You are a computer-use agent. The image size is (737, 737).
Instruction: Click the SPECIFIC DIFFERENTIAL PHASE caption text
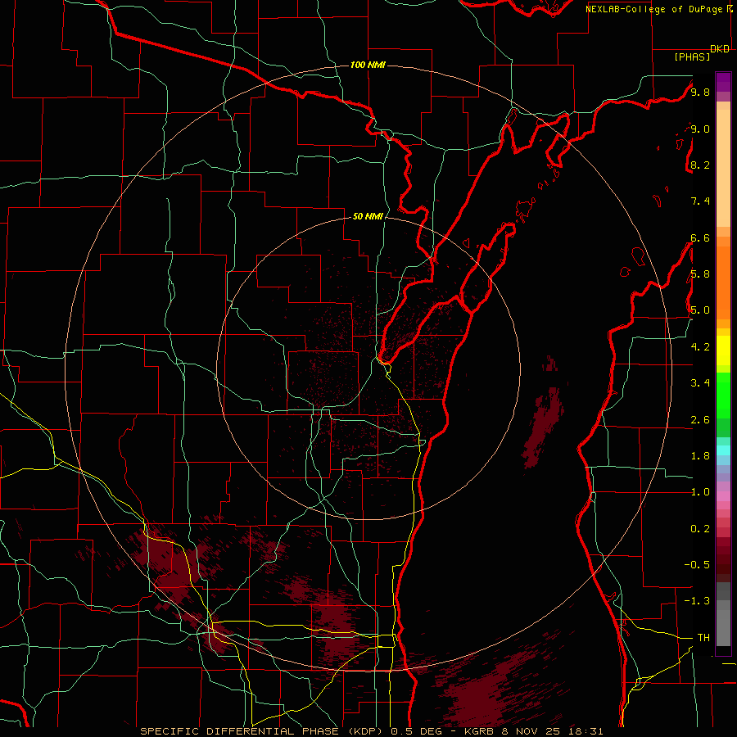point(239,731)
